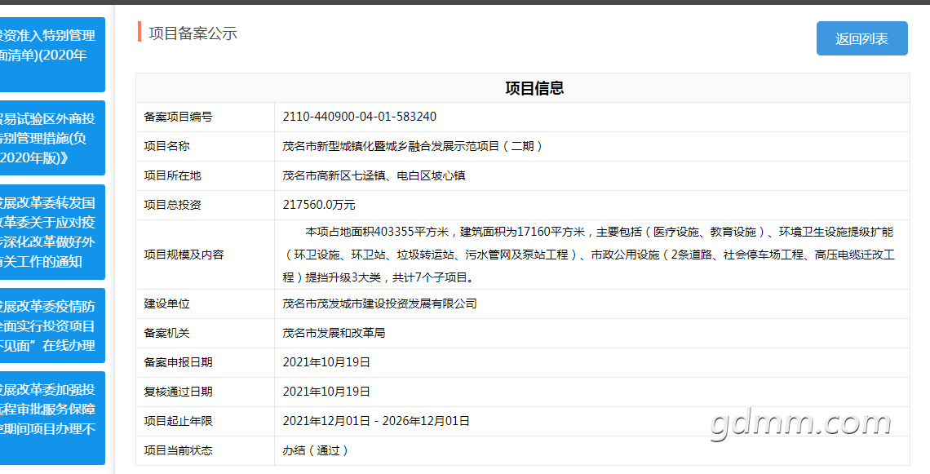Viewport: 930px width, 474px height.
Task: Open the 投资准入特别管理 2020年 sidebar link
Action: (x=52, y=55)
